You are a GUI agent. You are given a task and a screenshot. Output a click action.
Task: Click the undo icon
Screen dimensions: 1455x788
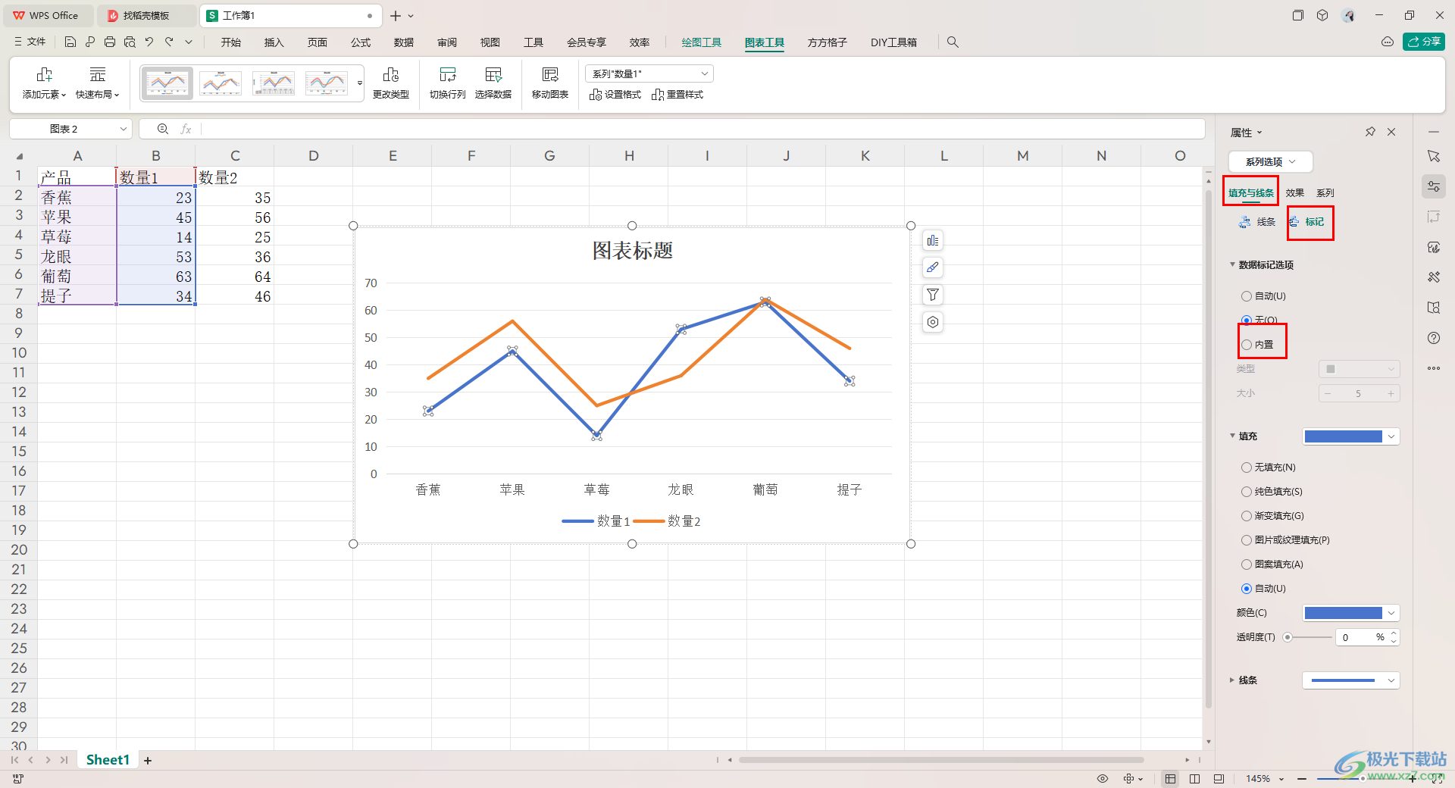click(x=149, y=42)
